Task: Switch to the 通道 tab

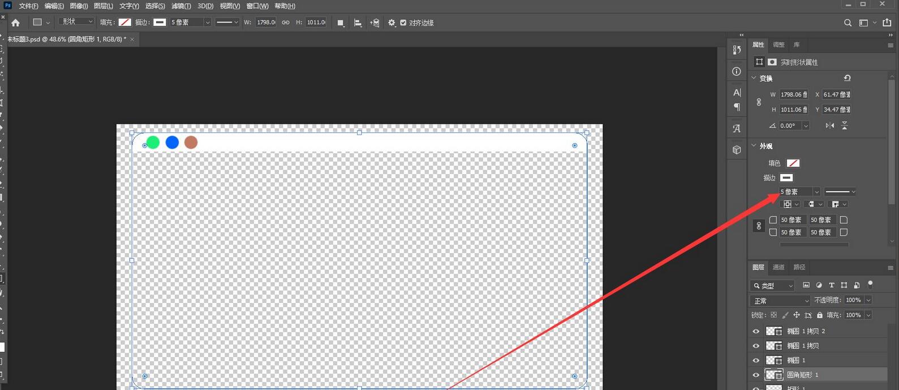Action: pyautogui.click(x=779, y=267)
